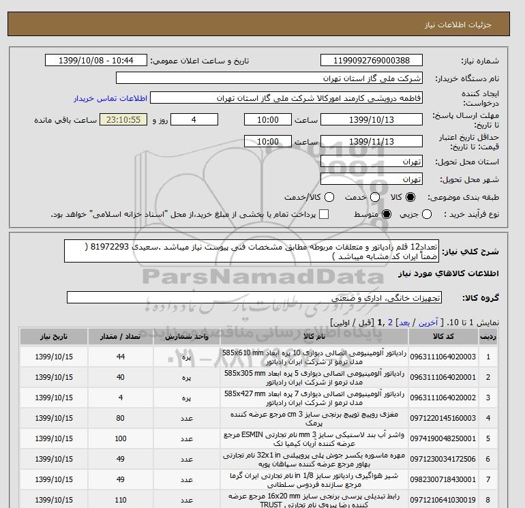525x508 pixels.
Task: Click the 5-fin 585x305 mm radiator name
Action: (314, 377)
